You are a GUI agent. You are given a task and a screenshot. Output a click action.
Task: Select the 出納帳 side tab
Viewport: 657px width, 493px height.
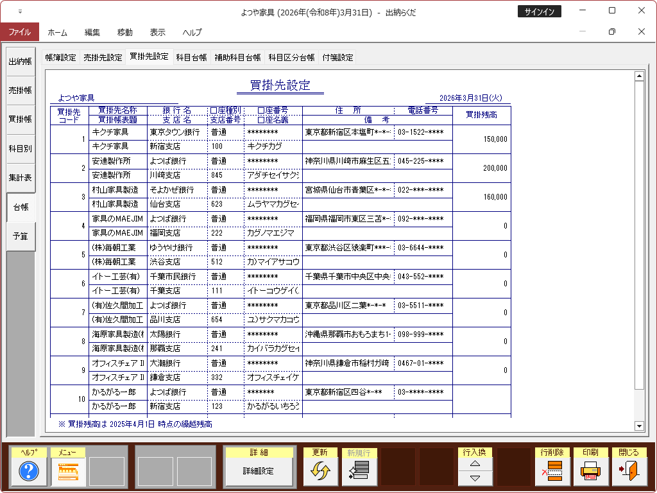[x=20, y=62]
